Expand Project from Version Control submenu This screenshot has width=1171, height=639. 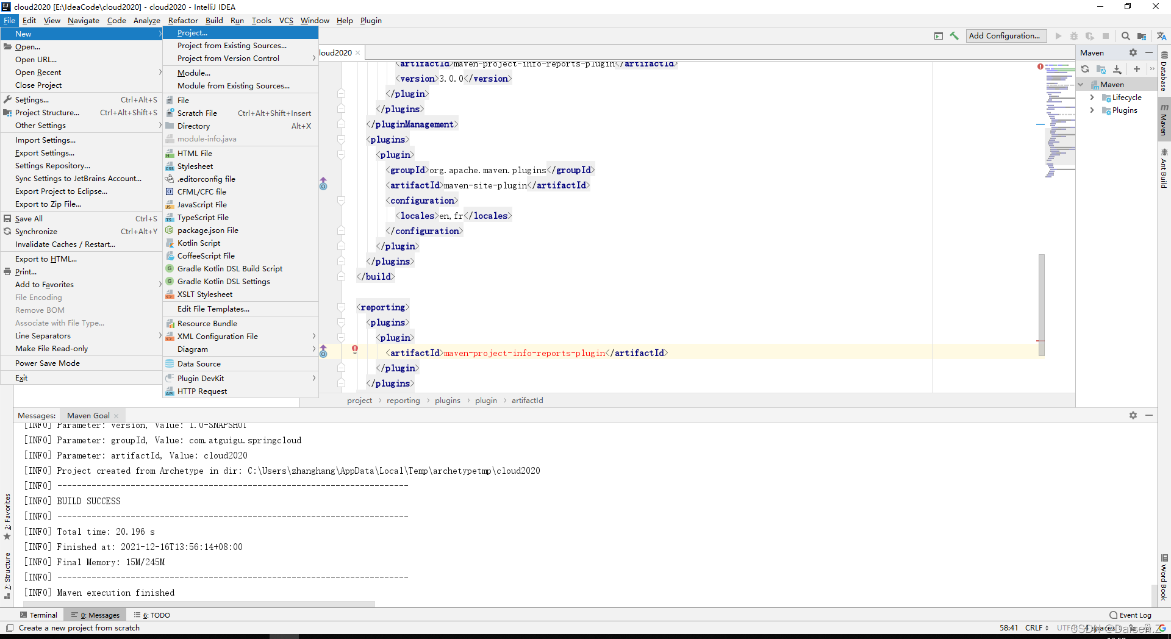pyautogui.click(x=240, y=59)
